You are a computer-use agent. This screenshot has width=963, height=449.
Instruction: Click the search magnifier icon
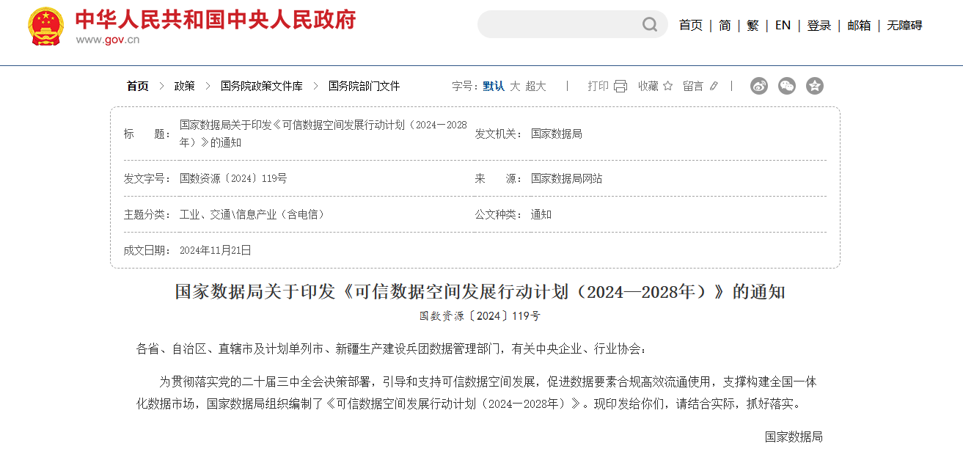click(x=650, y=25)
